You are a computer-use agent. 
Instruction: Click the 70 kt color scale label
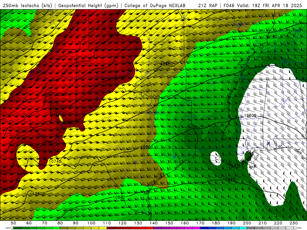[45, 223]
